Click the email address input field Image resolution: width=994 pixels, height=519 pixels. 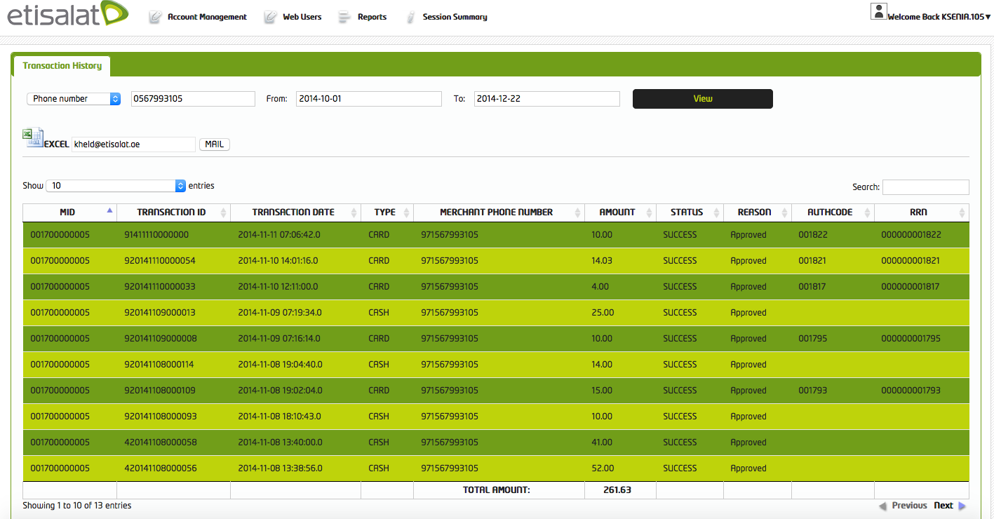(x=133, y=144)
